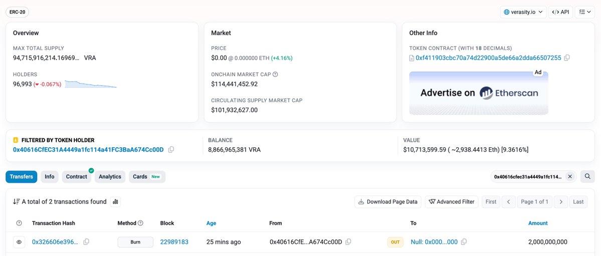Switch to the Transfers tab

pyautogui.click(x=22, y=177)
